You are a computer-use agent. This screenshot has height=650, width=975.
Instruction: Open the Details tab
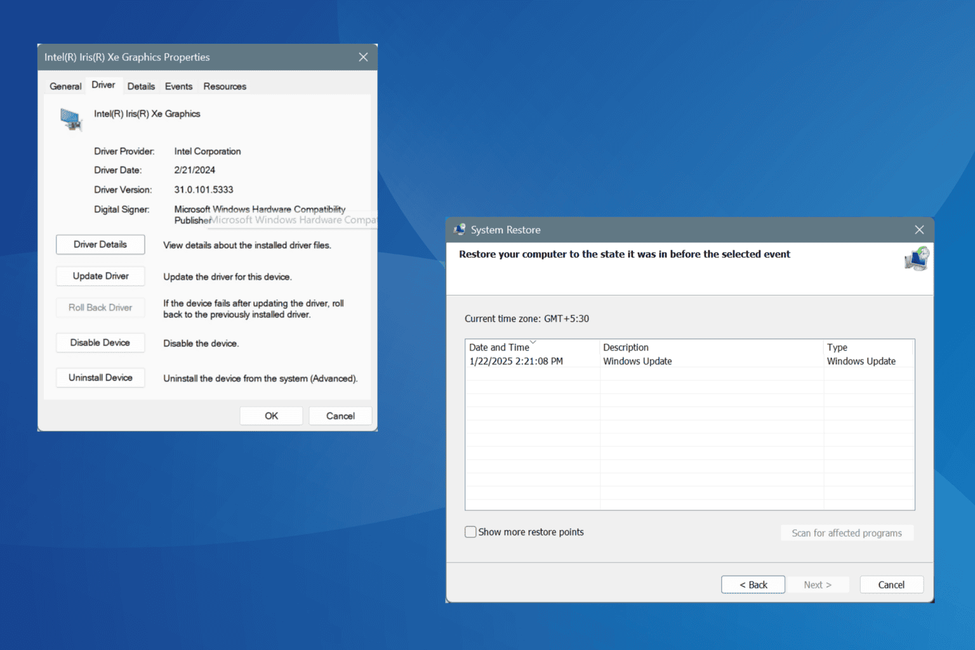(x=141, y=86)
